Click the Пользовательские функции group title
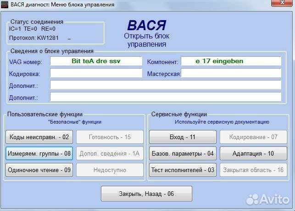This screenshot has width=295, height=211. pos(45,114)
